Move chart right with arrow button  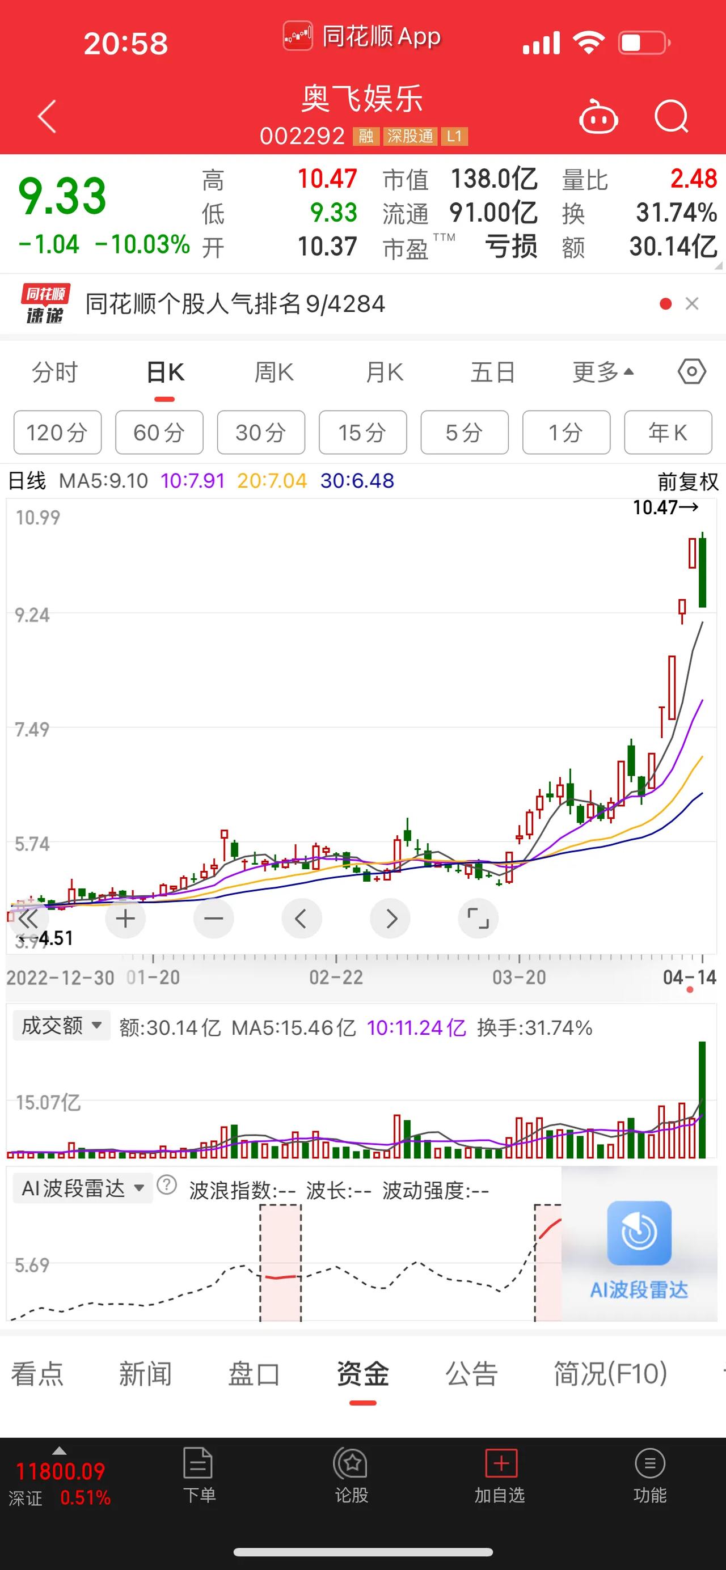pyautogui.click(x=390, y=919)
